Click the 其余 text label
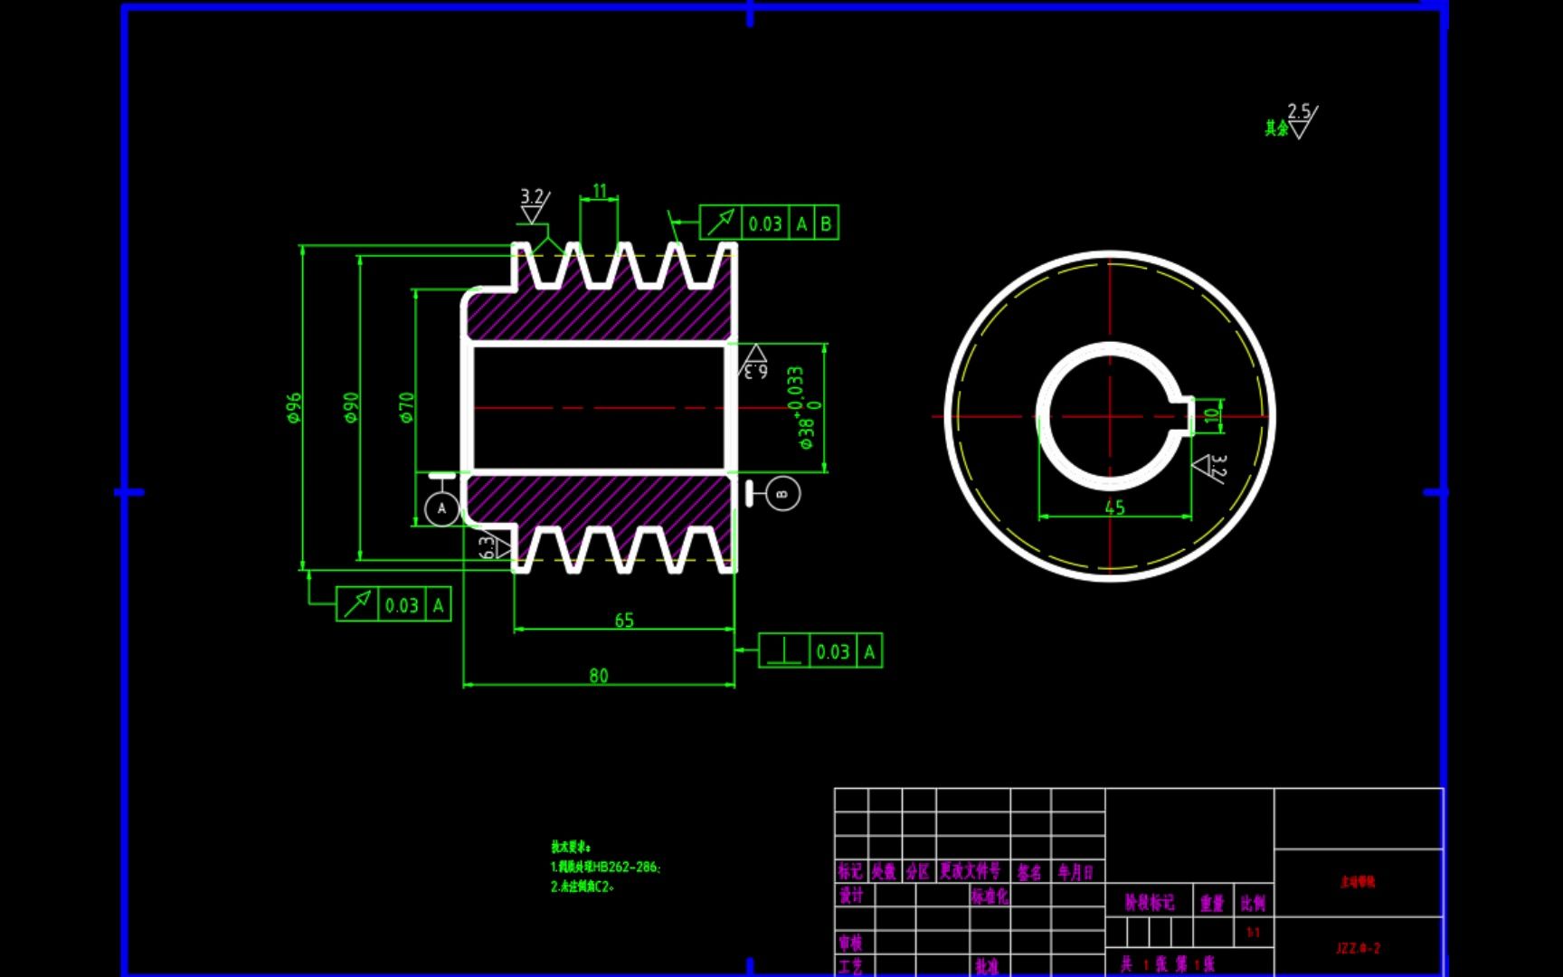 click(1275, 128)
